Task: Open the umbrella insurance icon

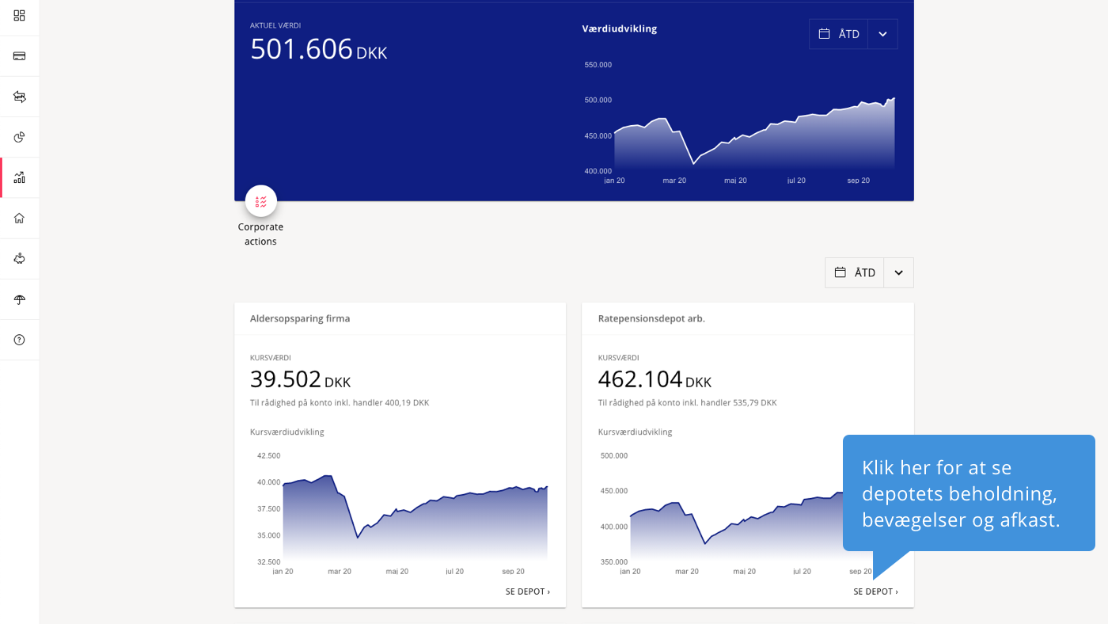Action: (19, 299)
